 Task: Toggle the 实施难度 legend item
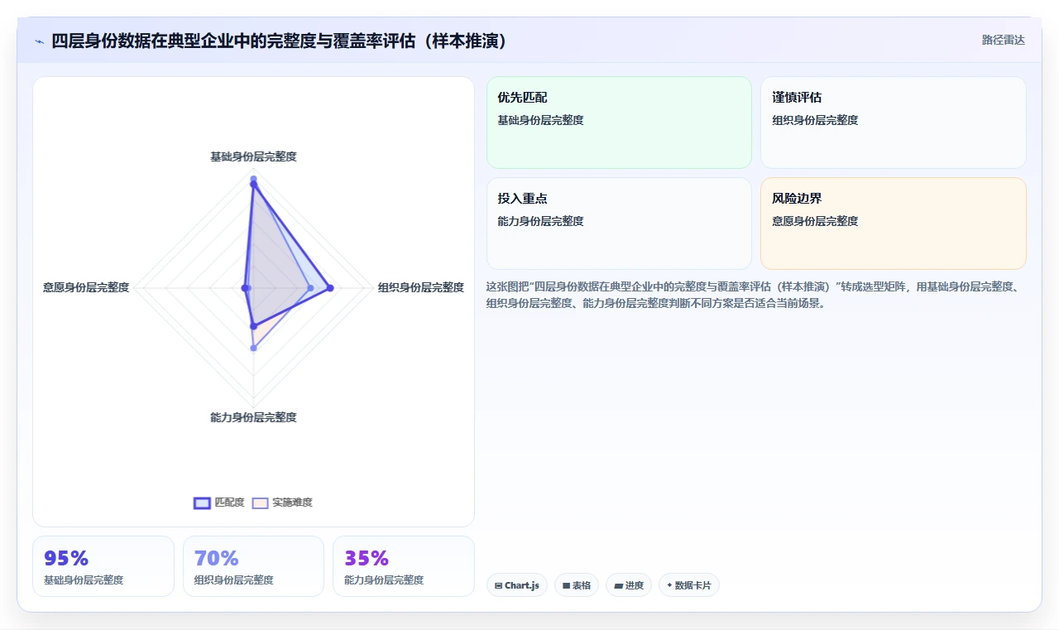point(282,503)
